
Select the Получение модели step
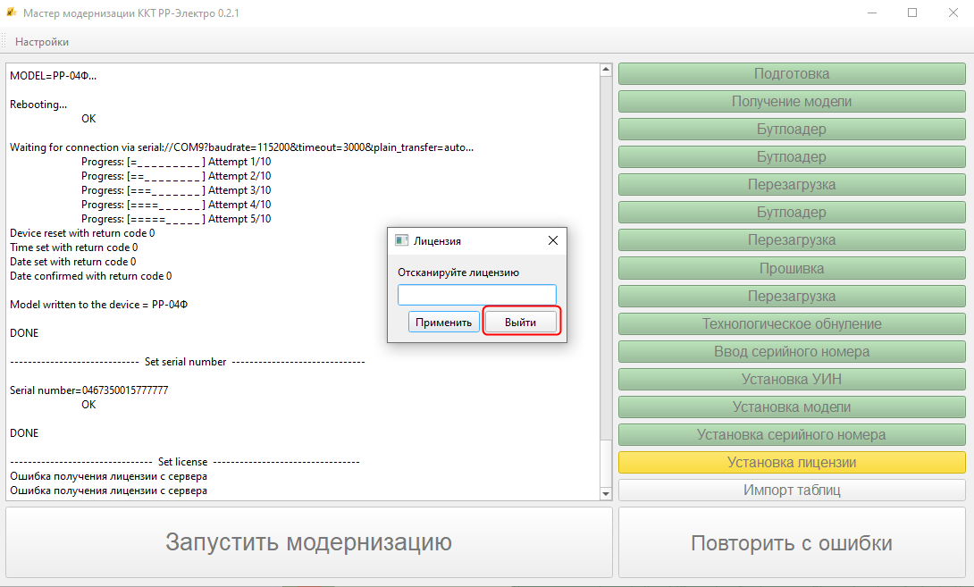coord(791,102)
